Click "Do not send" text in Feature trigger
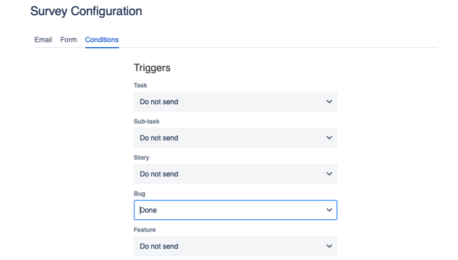Screen dimensions: 458x260 tap(159, 246)
